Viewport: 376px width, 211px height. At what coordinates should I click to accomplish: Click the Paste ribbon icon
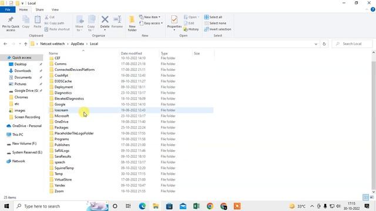(38, 22)
